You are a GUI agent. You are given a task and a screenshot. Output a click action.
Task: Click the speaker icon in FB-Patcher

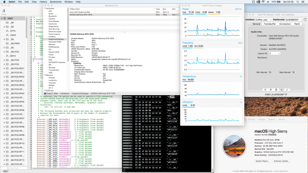coord(282,90)
